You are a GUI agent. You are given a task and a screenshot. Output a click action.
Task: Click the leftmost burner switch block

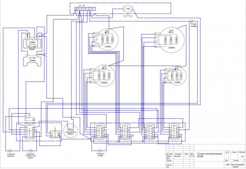click(x=99, y=131)
